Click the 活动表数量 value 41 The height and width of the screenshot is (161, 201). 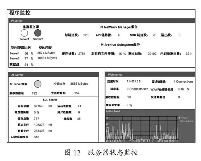[79, 106]
